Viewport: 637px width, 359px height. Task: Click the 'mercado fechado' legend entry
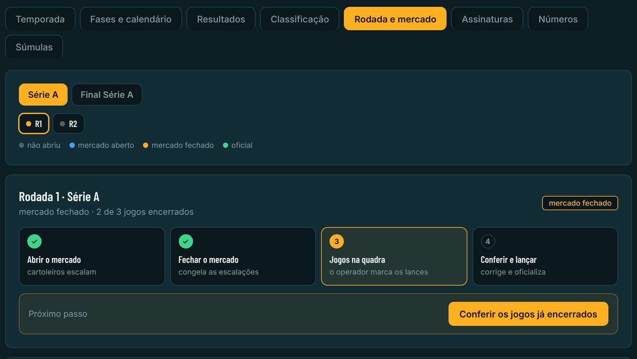point(178,146)
